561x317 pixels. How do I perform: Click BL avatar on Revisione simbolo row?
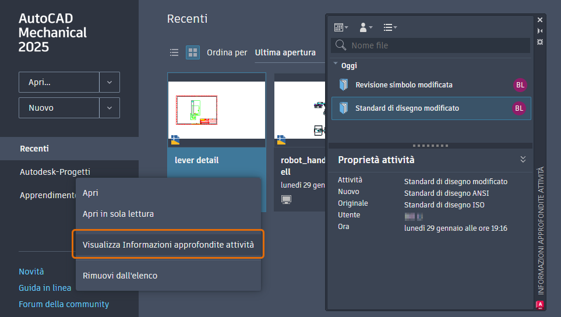[520, 85]
